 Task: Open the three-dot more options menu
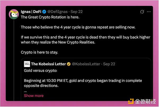tap(149, 12)
